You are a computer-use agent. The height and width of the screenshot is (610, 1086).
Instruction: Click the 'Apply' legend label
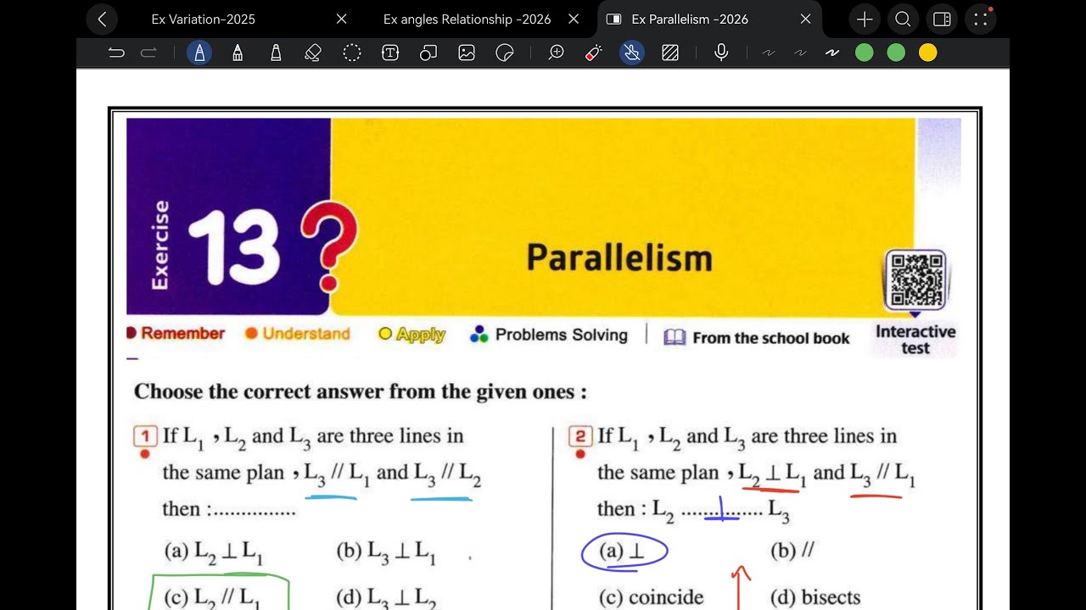pyautogui.click(x=420, y=335)
